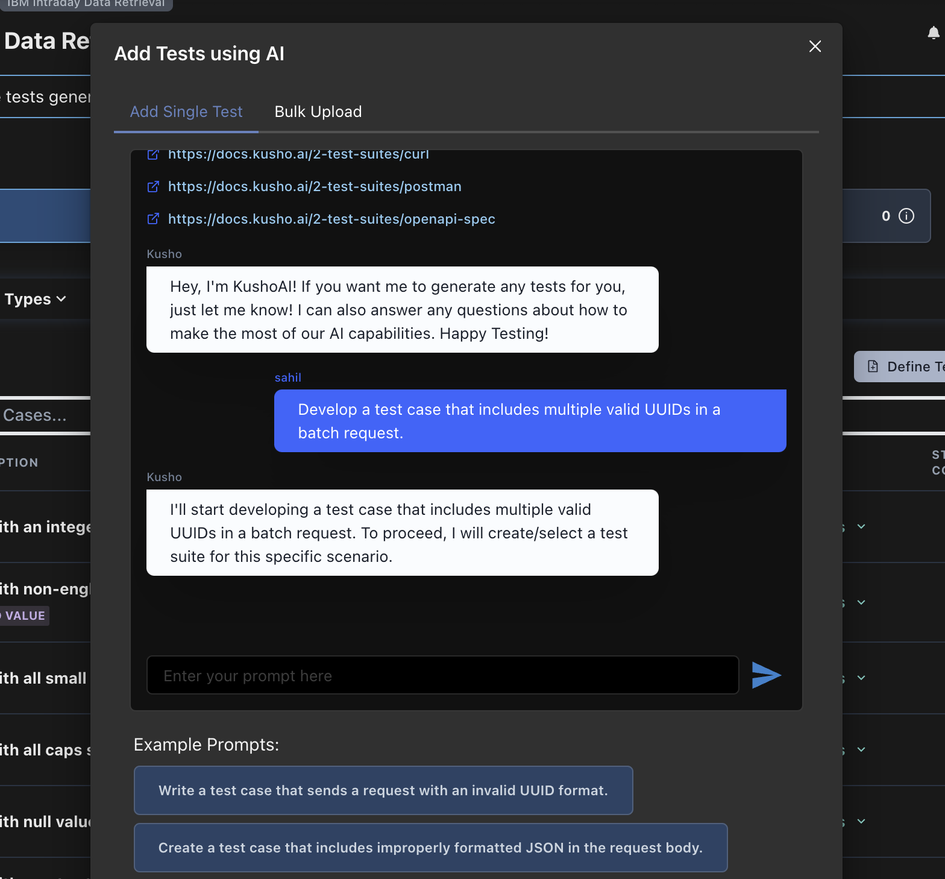
Task: Expand the 'ith non-eng' row chevron
Action: (861, 602)
